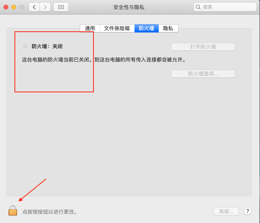Screen dimensions: 260x223
Task: Minimize the window with the yellow button
Action: (x=14, y=7)
